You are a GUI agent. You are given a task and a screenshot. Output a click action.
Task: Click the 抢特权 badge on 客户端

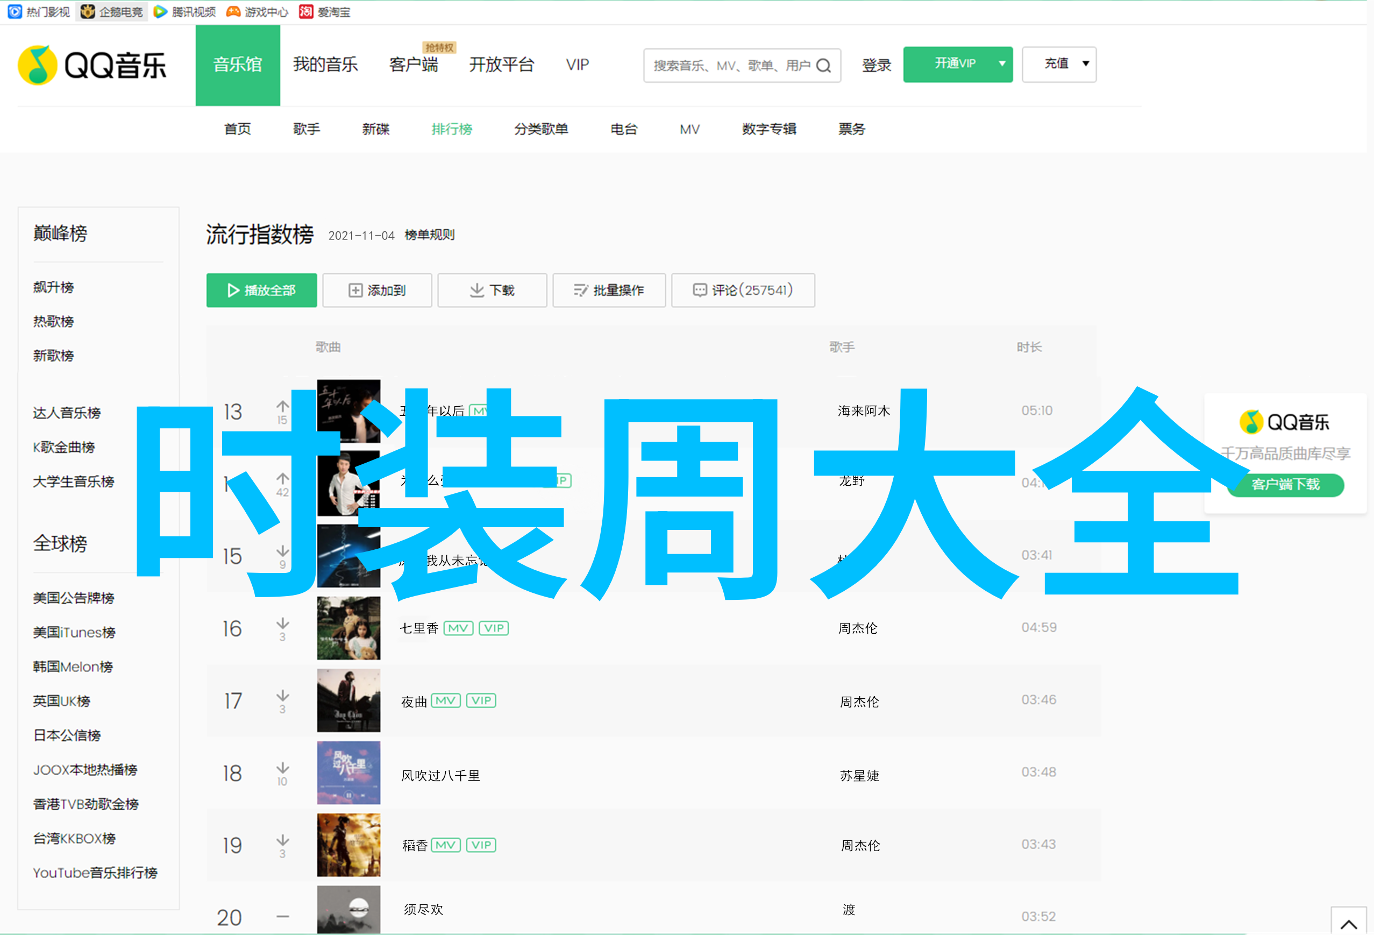[439, 48]
